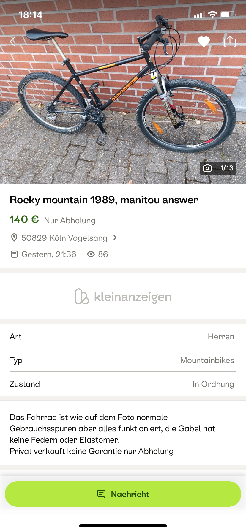Click the location pin icon

pyautogui.click(x=14, y=237)
